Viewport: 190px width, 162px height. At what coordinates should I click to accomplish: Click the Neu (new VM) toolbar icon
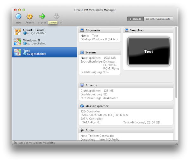tap(18, 17)
